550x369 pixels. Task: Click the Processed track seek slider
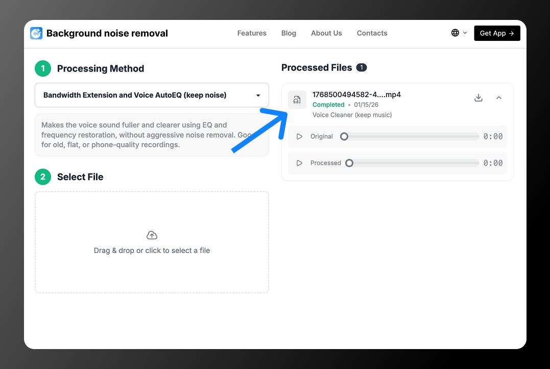[414, 163]
